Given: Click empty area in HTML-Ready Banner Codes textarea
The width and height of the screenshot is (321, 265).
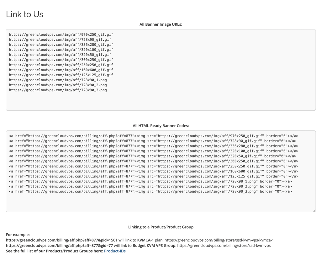Looking at the screenshot, I should tap(161, 203).
